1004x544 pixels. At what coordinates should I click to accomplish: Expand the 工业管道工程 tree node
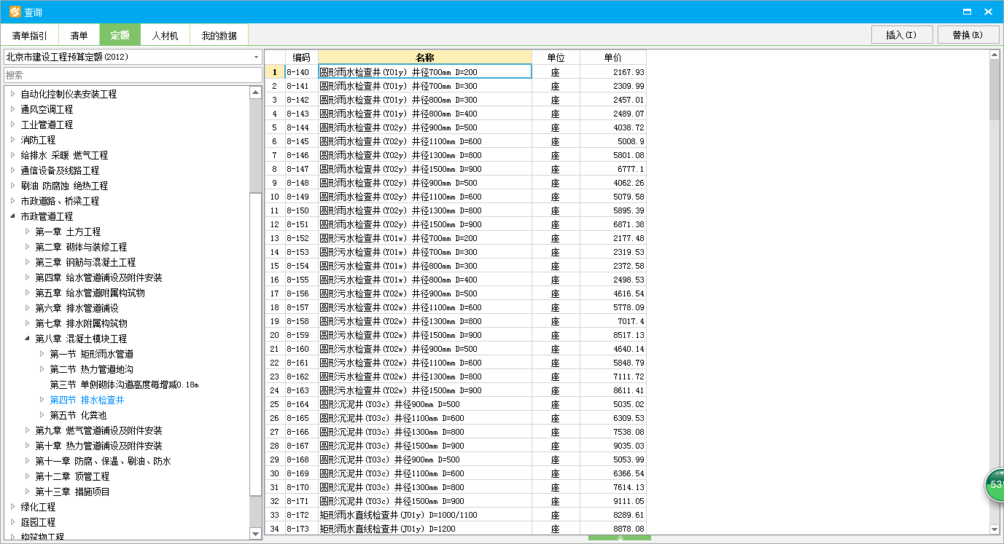click(x=12, y=125)
